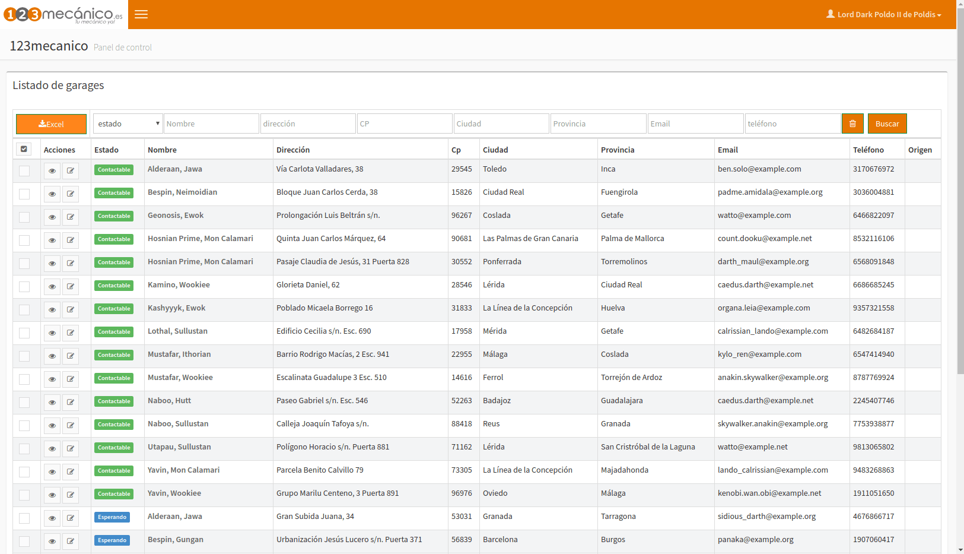View garage with email count.dooku@example.net

pos(52,240)
